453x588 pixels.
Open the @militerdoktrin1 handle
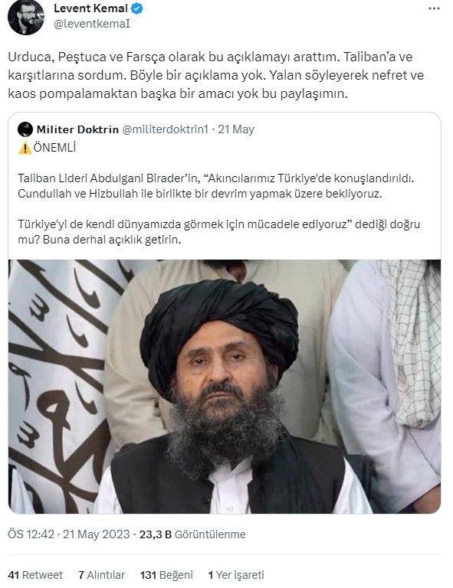point(165,129)
